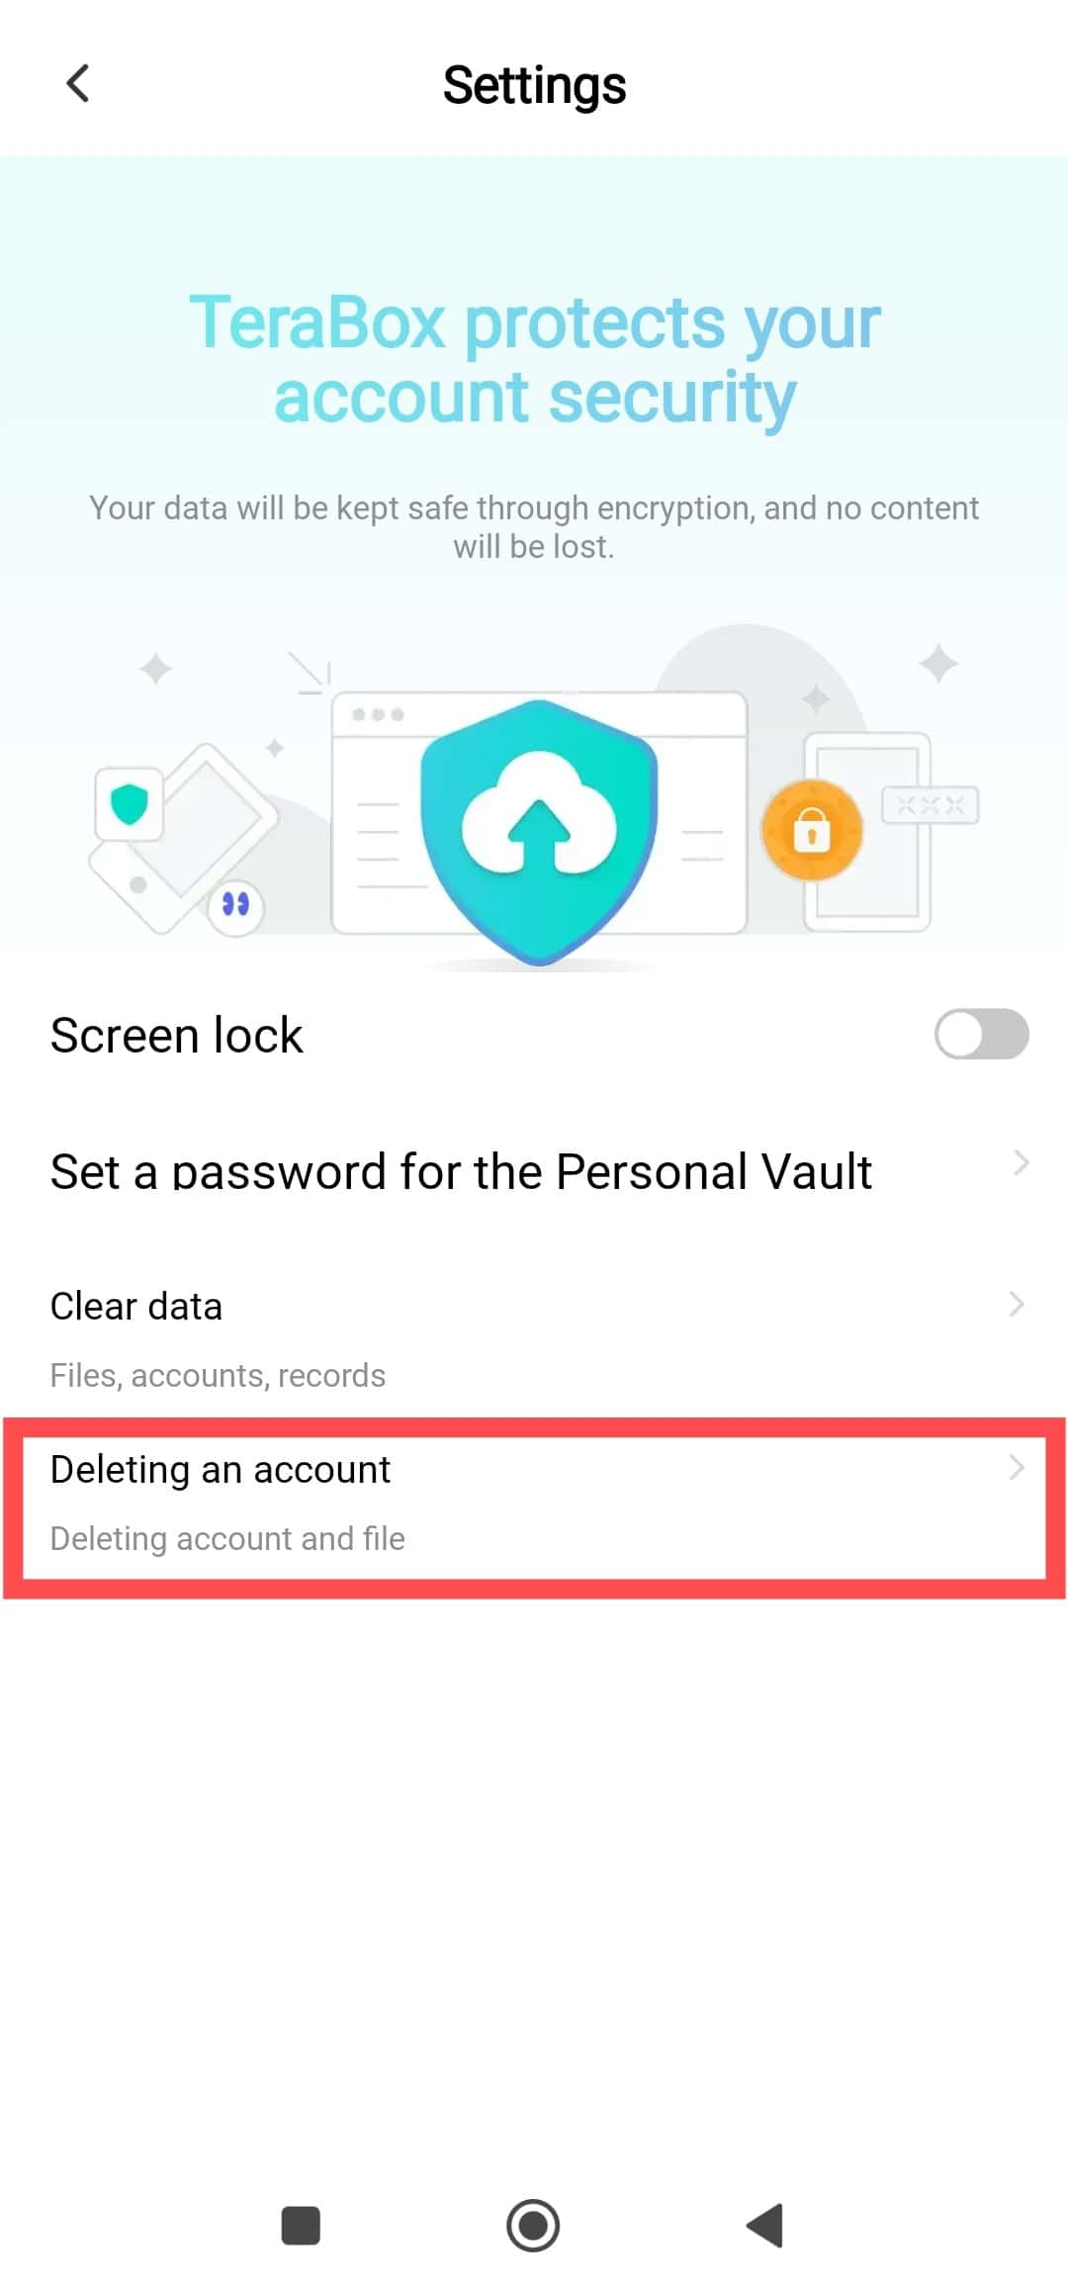The height and width of the screenshot is (2290, 1068).
Task: Tap the cloud upload shield illustration
Action: (539, 832)
